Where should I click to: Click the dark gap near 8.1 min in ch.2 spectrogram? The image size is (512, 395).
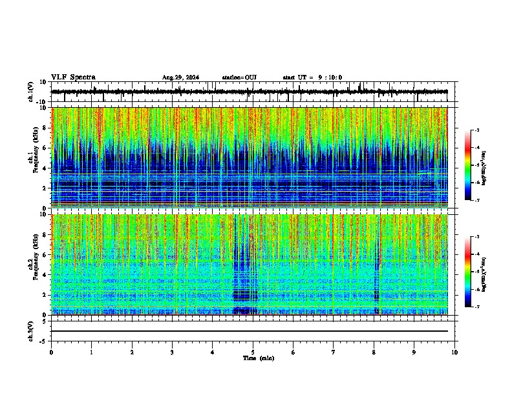(376, 264)
